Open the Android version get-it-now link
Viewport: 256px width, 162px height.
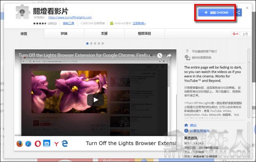pos(139,23)
